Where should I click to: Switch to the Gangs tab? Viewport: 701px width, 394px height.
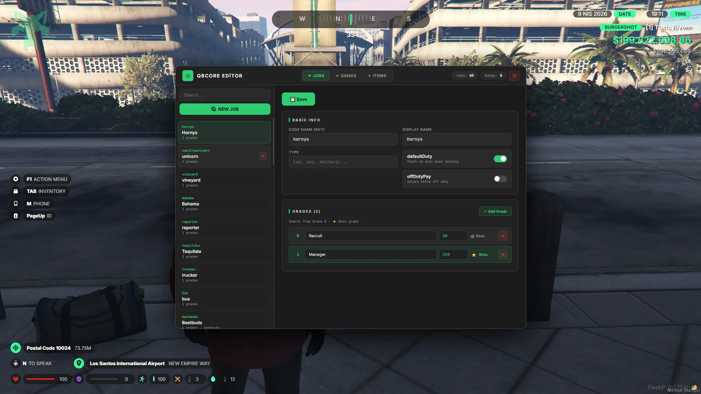[x=346, y=76]
